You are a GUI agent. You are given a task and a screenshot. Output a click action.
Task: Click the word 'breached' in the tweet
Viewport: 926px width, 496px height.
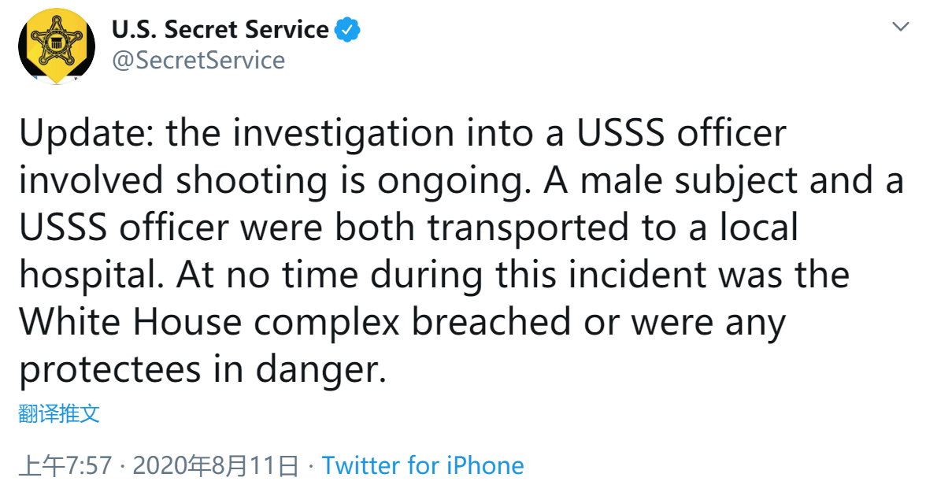pyautogui.click(x=491, y=323)
